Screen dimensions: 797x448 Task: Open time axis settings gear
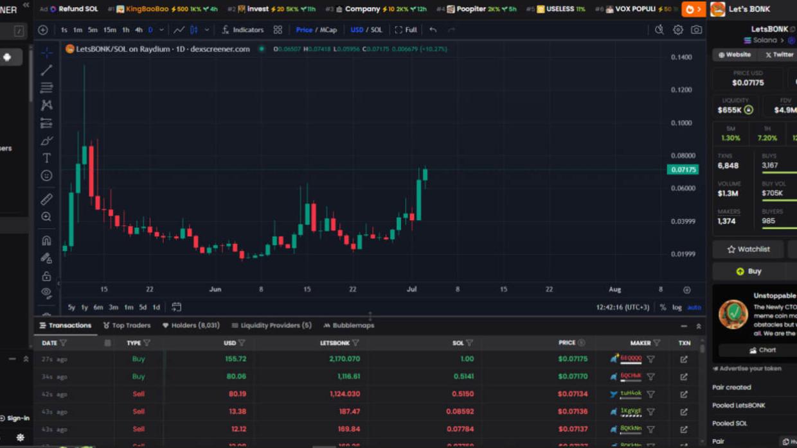[x=686, y=290]
